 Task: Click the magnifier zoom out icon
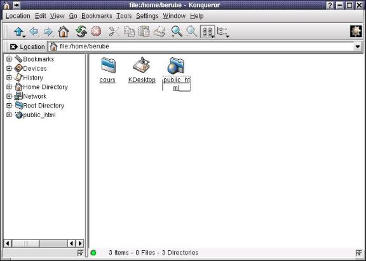191,32
